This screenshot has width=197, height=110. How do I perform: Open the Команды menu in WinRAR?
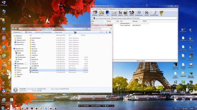(x=98, y=9)
